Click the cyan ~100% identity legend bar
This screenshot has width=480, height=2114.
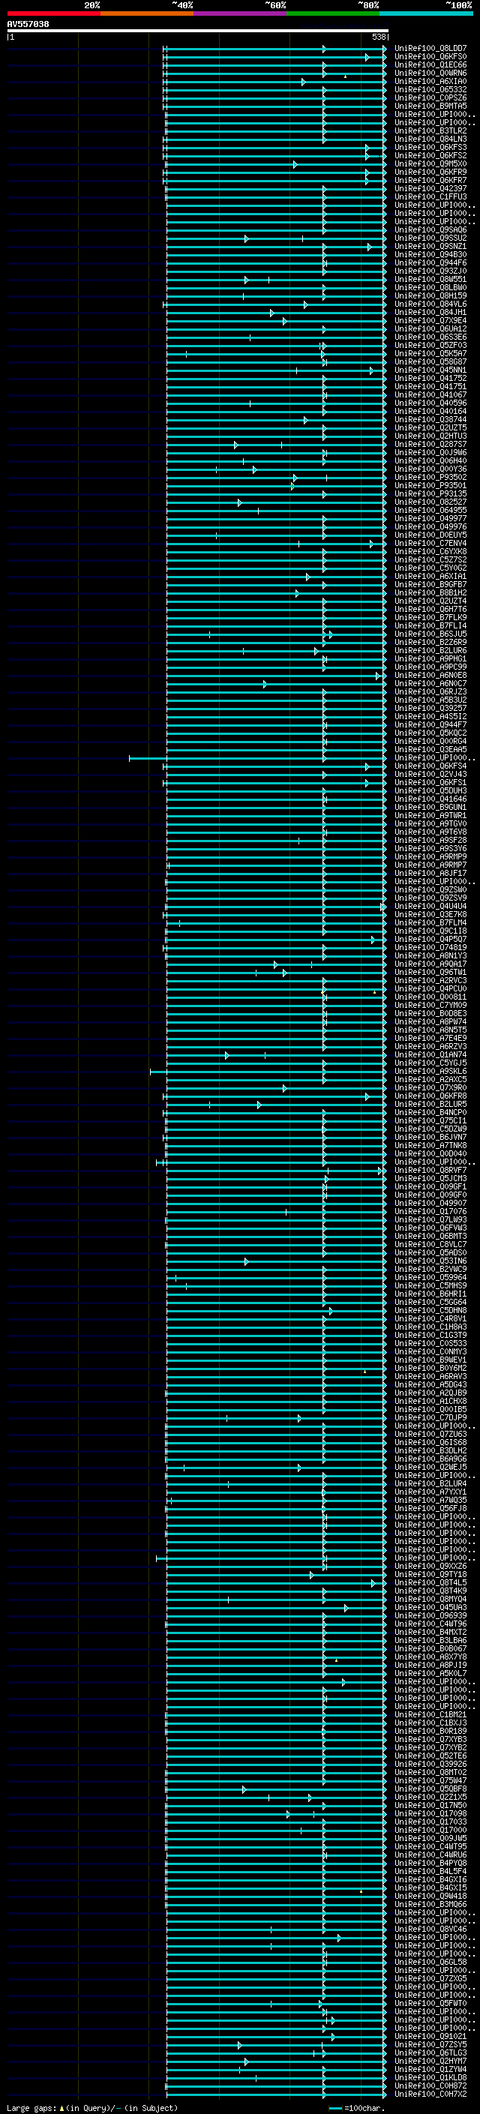coord(426,13)
